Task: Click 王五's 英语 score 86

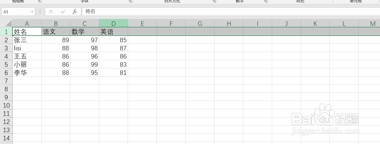Action: 113,56
